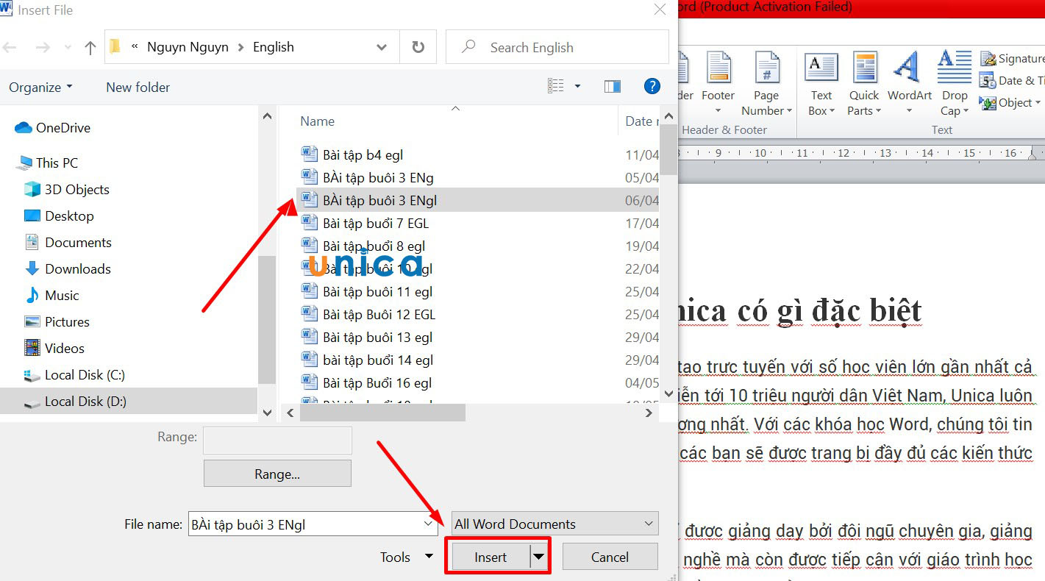Click New folder

[x=138, y=87]
